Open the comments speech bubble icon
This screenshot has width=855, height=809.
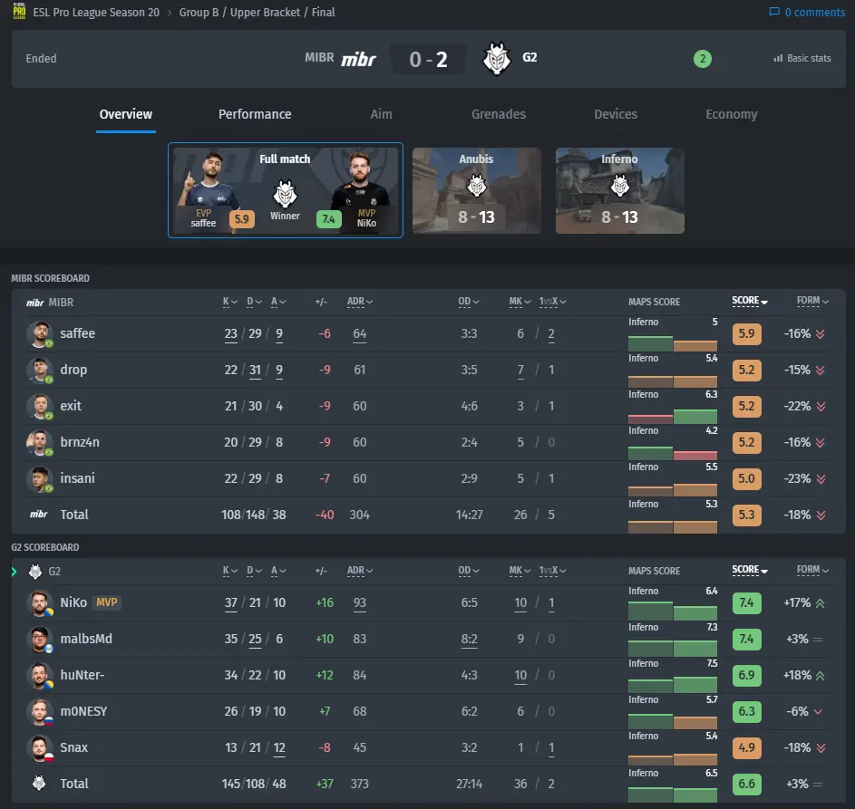pyautogui.click(x=773, y=12)
